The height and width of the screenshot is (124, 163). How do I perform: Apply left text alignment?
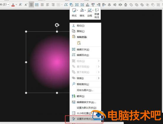pyautogui.click(x=47, y=5)
